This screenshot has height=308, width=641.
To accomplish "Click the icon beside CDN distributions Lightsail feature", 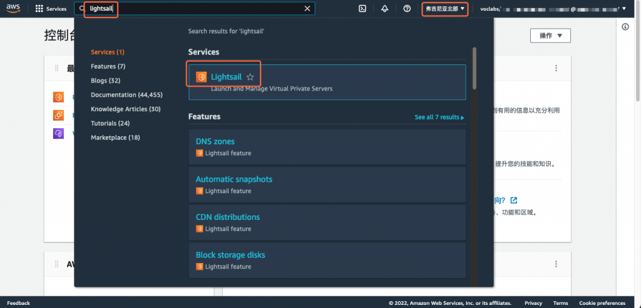I will click(x=200, y=229).
